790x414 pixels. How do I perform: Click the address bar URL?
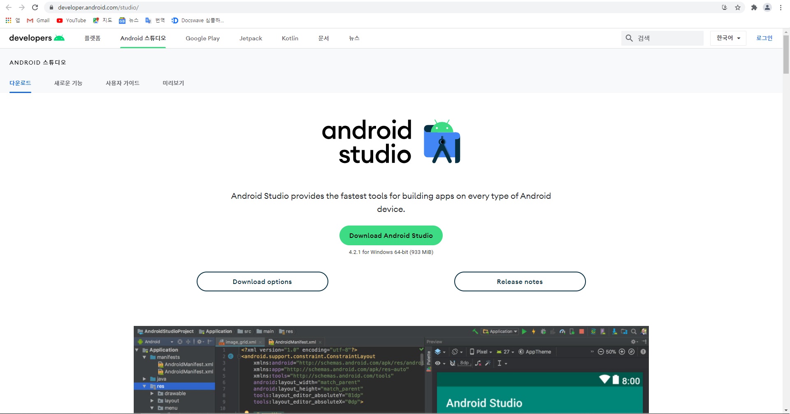[x=98, y=7]
